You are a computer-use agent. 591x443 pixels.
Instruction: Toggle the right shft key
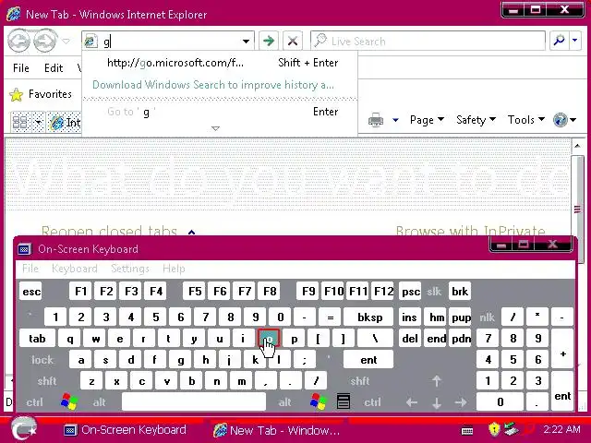[360, 381]
